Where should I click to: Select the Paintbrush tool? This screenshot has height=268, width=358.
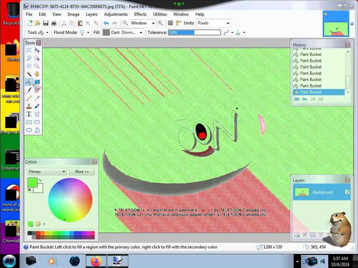[x=29, y=90]
